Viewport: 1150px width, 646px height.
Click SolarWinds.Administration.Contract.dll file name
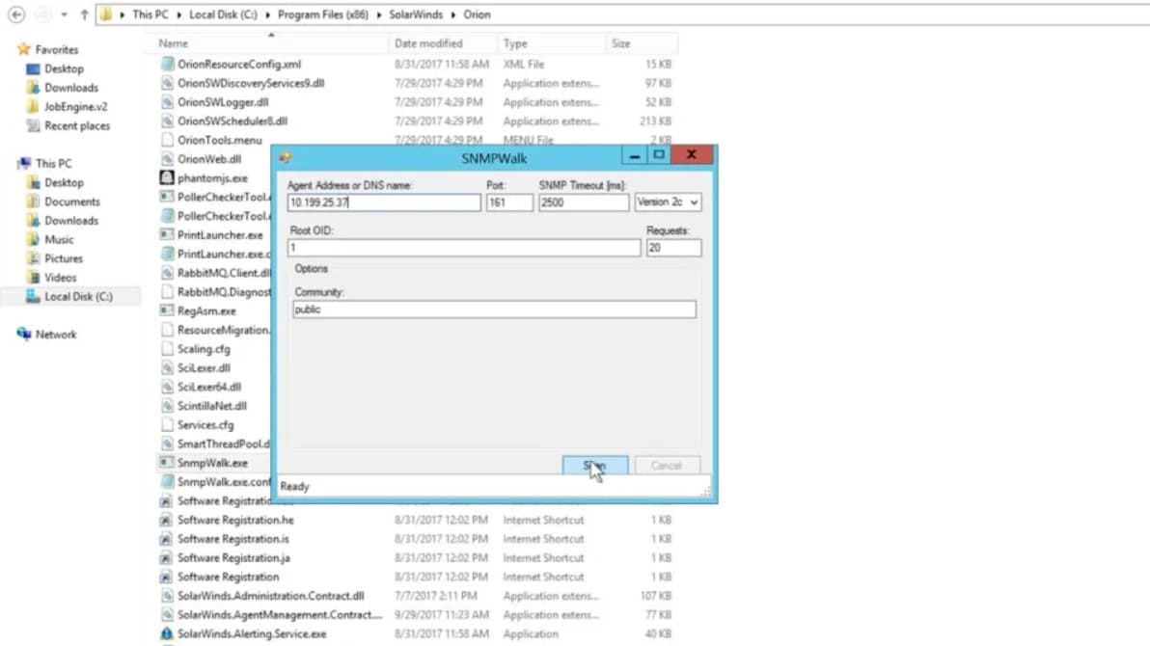point(271,596)
